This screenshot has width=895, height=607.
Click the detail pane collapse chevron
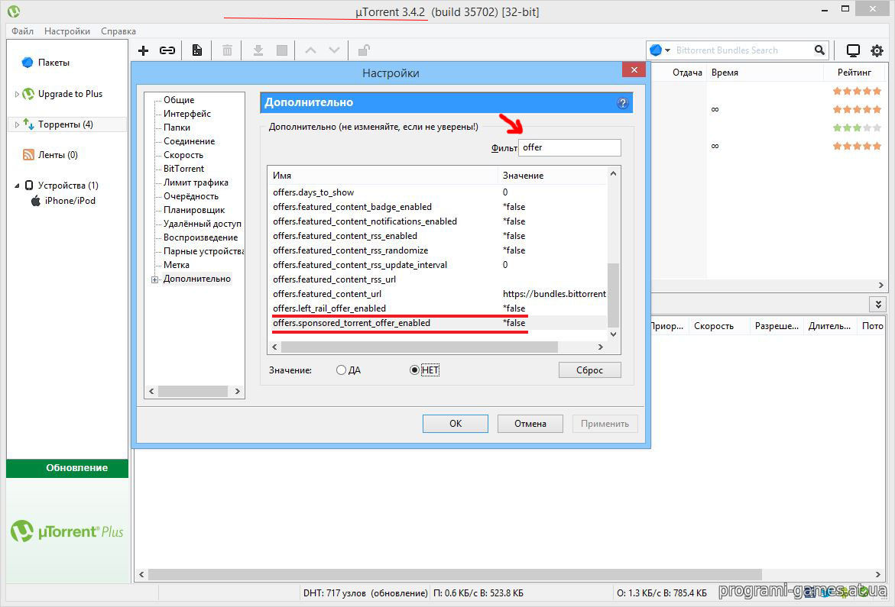(878, 304)
